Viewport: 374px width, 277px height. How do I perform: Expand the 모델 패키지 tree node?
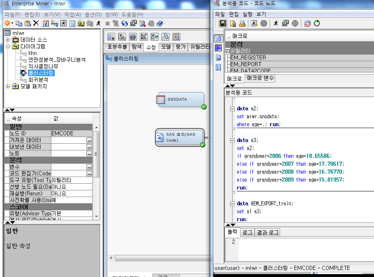point(8,86)
